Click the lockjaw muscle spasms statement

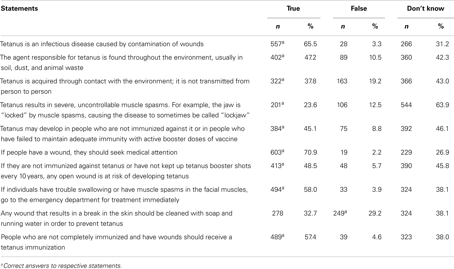pyautogui.click(x=125, y=110)
